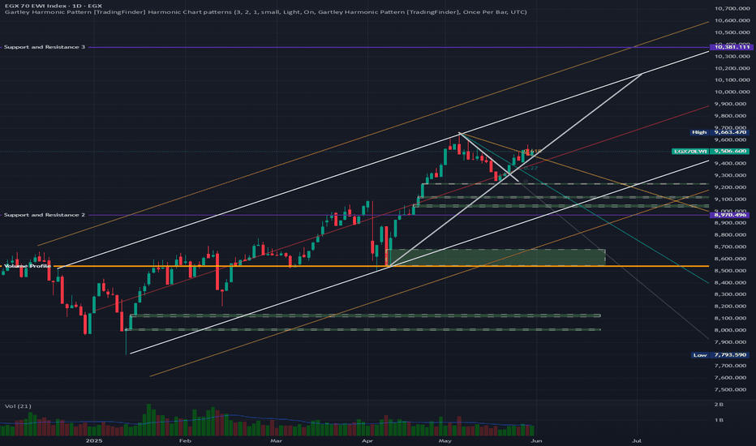This screenshot has width=756, height=446.
Task: Click the Mar label on time axis
Action: (276, 440)
